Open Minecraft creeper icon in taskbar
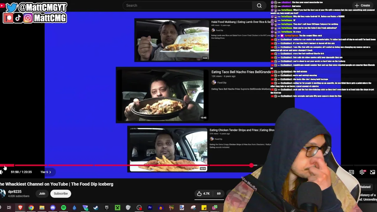377x212 pixels. coord(118,208)
